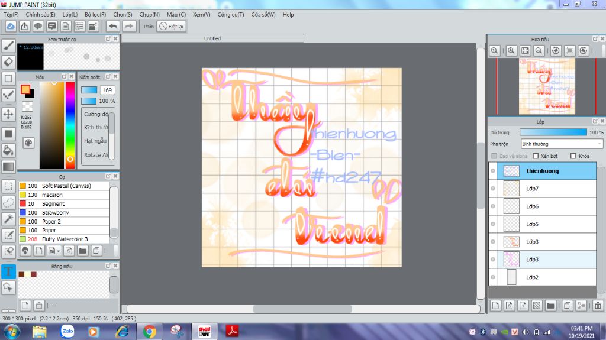Open Adobe Reader from the taskbar

(232, 331)
